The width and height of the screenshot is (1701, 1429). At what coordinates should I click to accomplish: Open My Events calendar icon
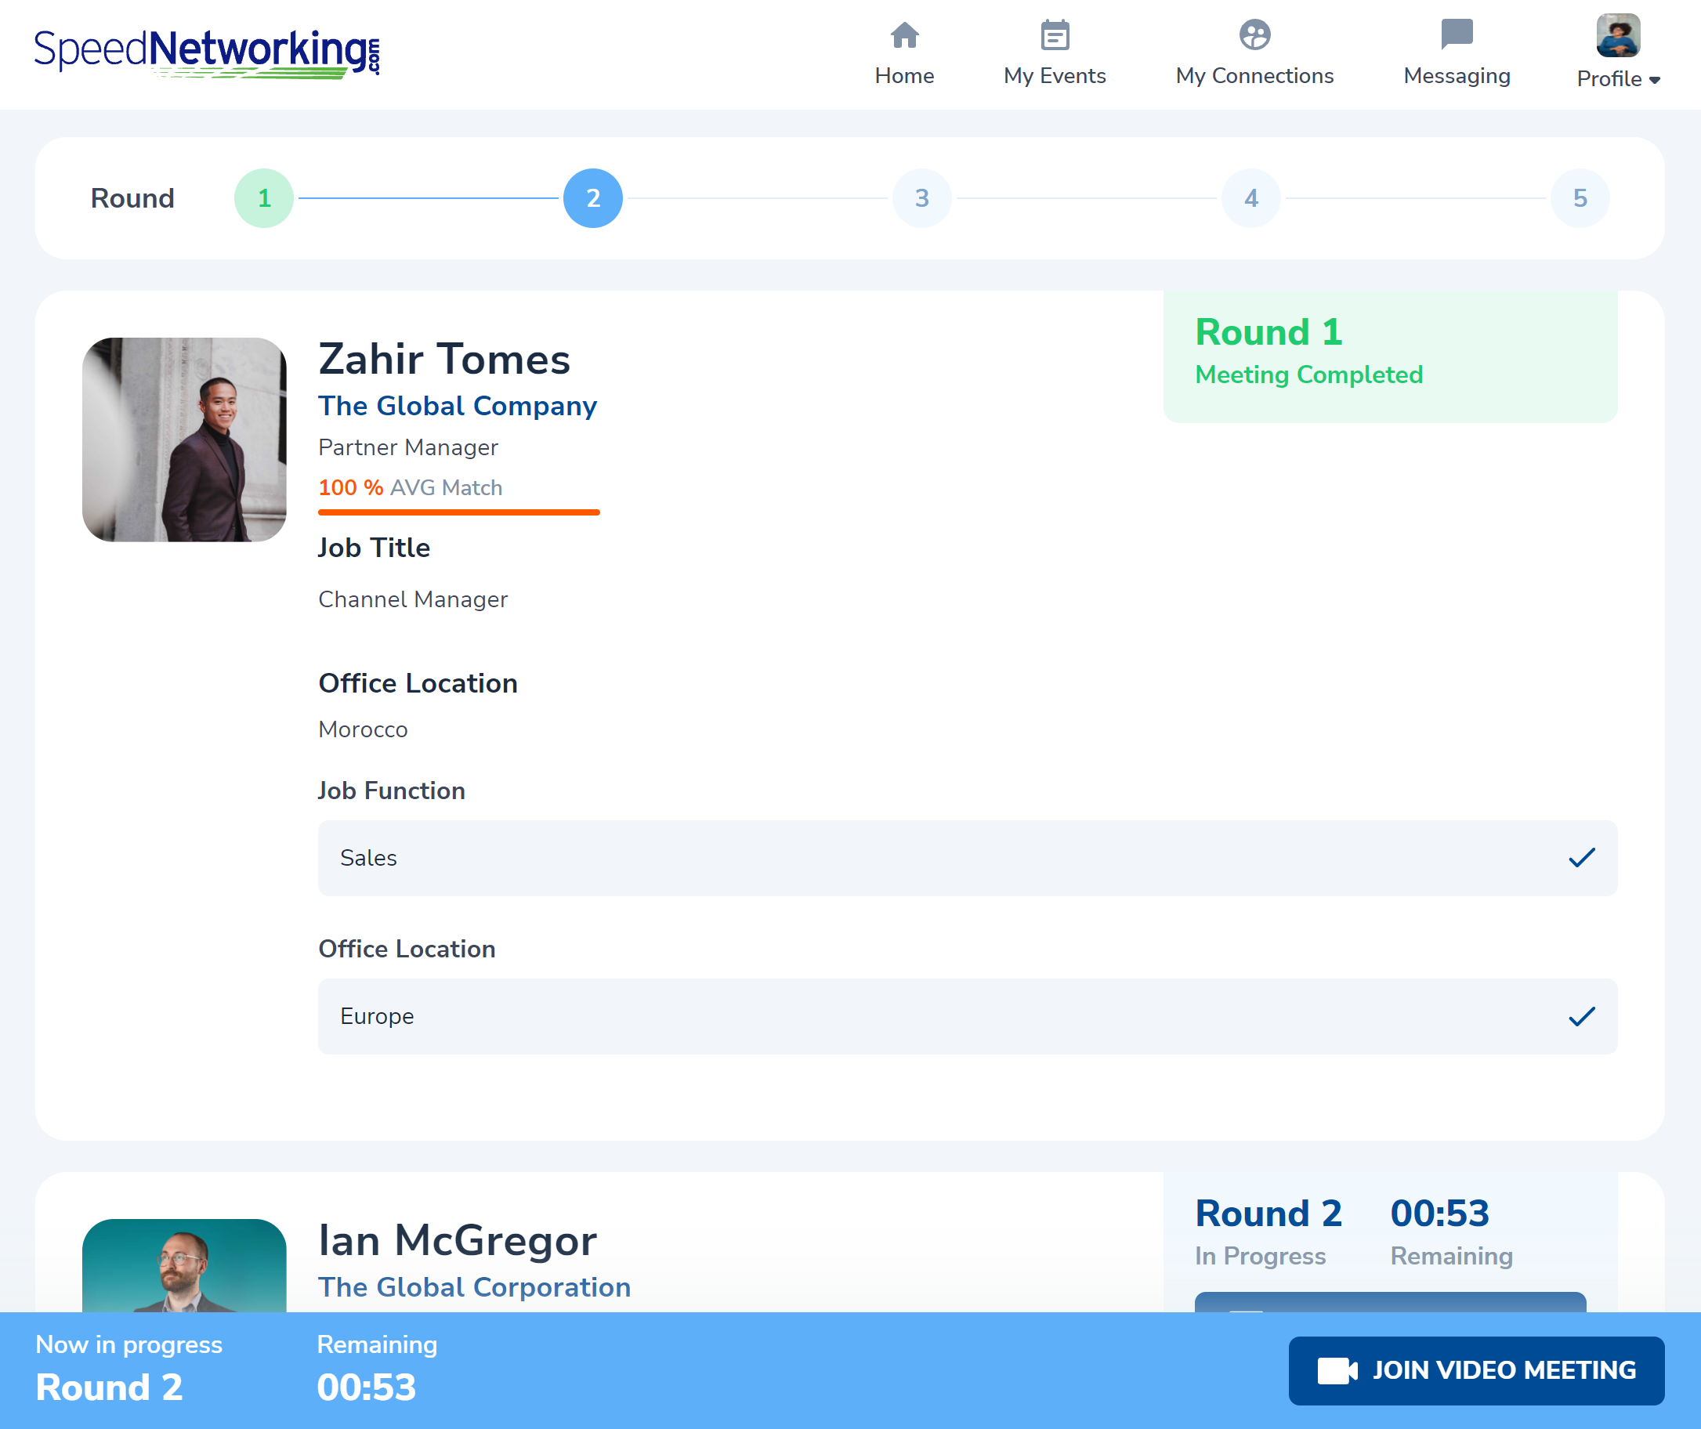(1055, 34)
